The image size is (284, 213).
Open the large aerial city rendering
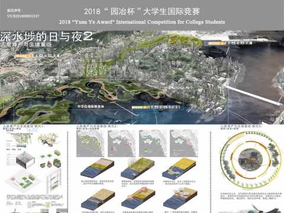[x=142, y=77]
